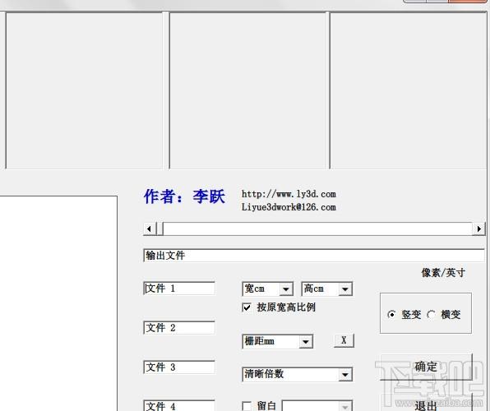This screenshot has width=490, height=411.
Task: Click the 文件 1 input field
Action: tap(179, 289)
